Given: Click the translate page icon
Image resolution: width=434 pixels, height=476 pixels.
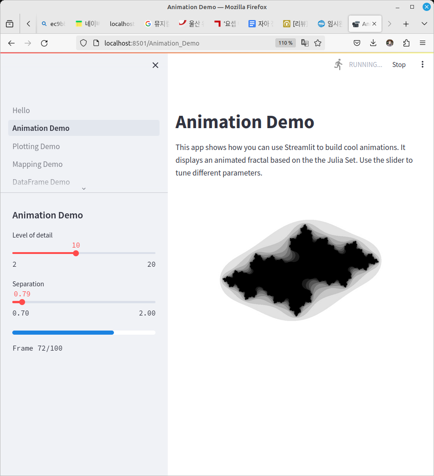Looking at the screenshot, I should pyautogui.click(x=305, y=43).
